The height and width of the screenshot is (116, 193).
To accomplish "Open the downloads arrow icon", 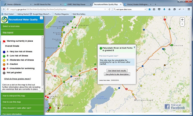I will (164, 9).
